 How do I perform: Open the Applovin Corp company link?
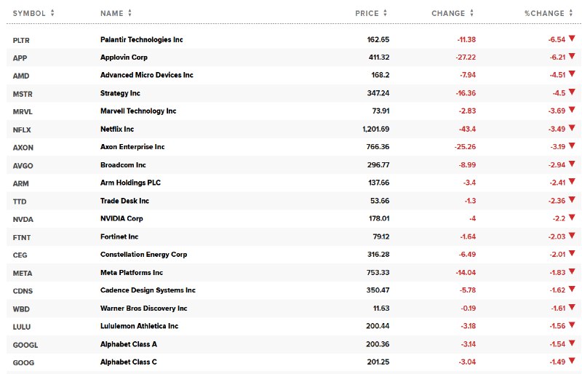pos(124,57)
